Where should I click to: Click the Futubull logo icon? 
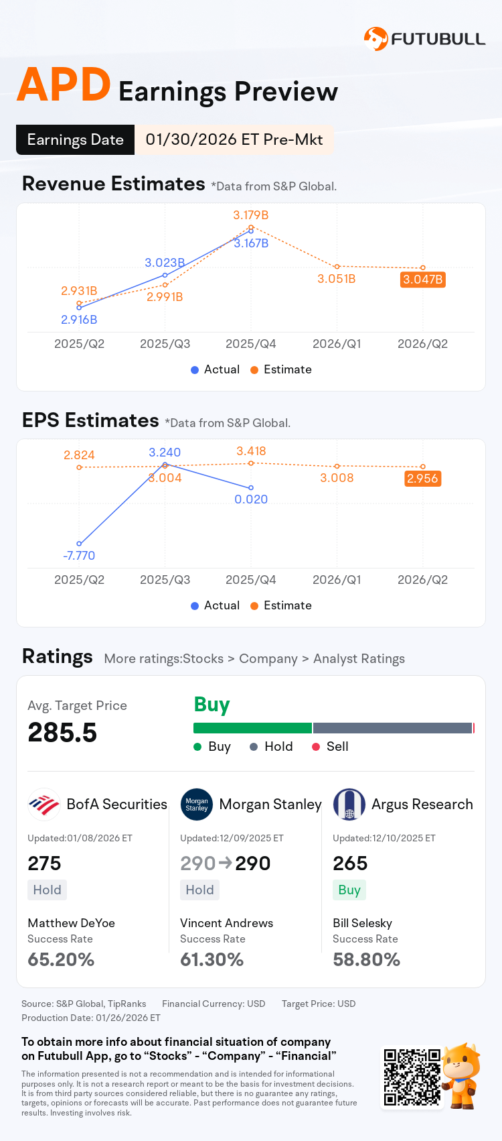(x=375, y=39)
